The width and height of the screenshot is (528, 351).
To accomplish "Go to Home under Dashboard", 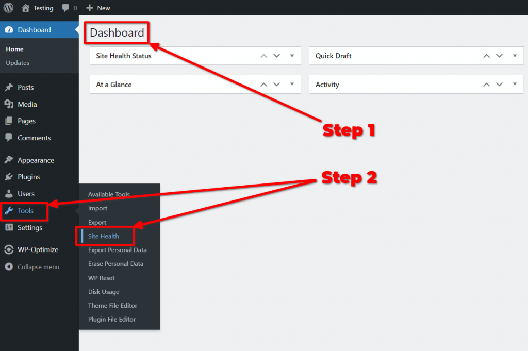I will click(x=14, y=49).
